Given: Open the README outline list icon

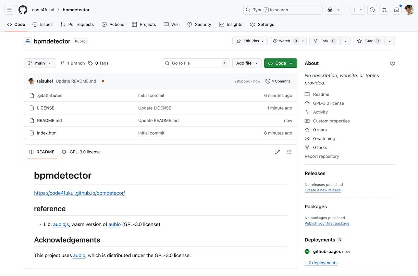Looking at the screenshot, I should pos(290,152).
